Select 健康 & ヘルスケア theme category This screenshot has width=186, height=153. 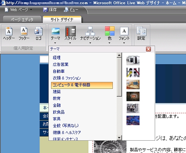[67, 133]
